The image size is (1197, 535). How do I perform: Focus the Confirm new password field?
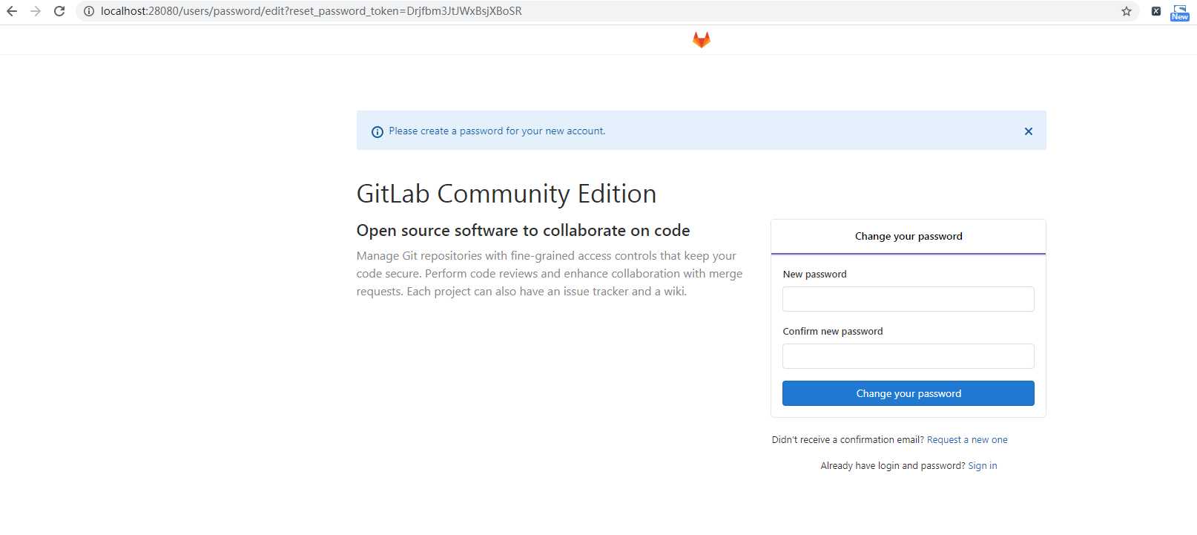click(x=909, y=356)
